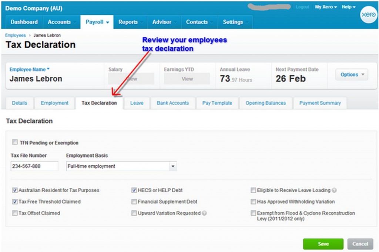Check Has Approved Withholding Variation
This screenshot has width=379, height=252.
tap(253, 201)
